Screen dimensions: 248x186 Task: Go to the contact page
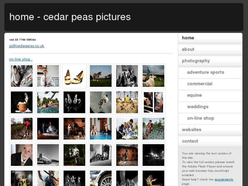click(x=190, y=141)
